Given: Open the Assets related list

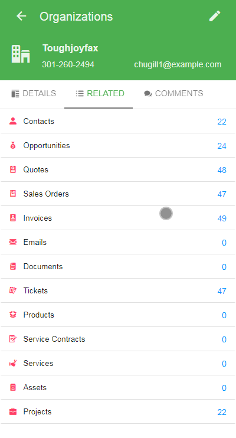Looking at the screenshot, I should point(118,387).
